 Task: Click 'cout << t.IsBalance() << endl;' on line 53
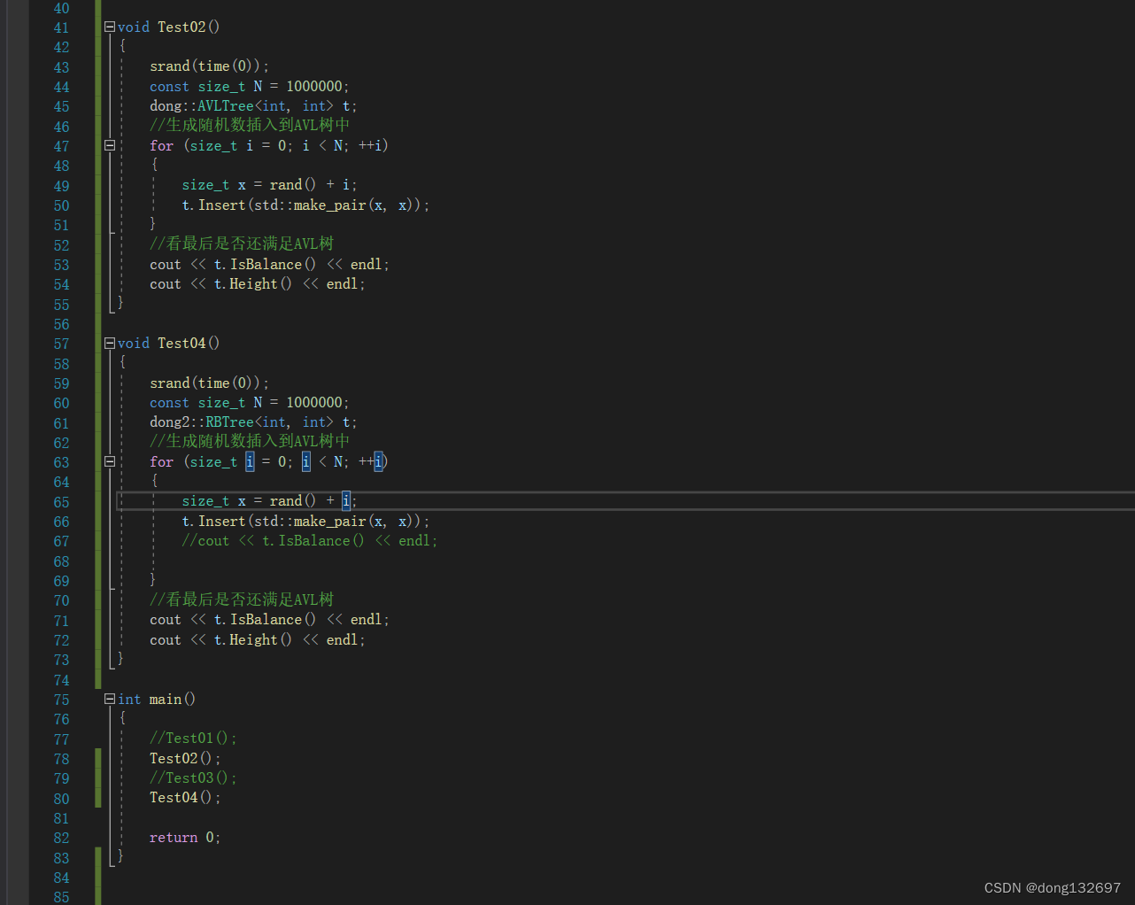coord(269,265)
